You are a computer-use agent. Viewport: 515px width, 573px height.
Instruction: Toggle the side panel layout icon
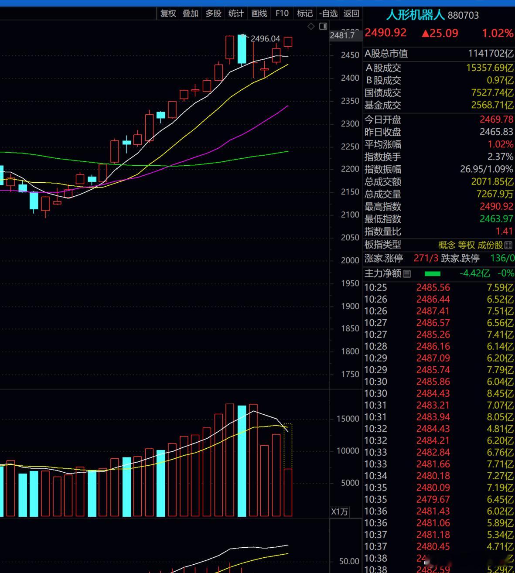pos(323,27)
